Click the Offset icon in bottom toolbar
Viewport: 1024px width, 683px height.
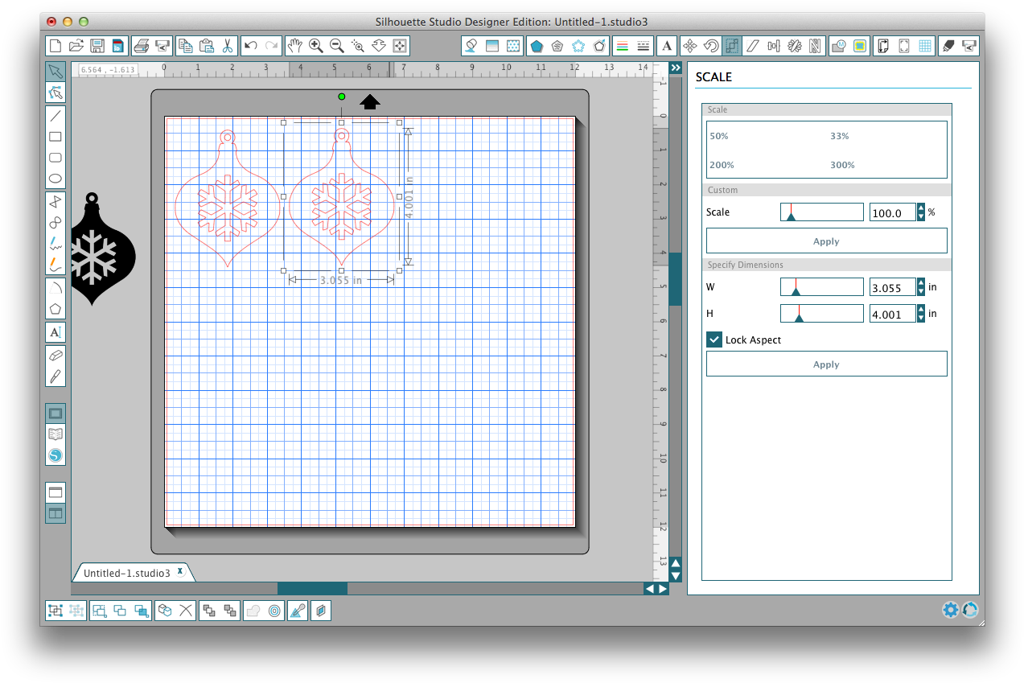pos(274,611)
